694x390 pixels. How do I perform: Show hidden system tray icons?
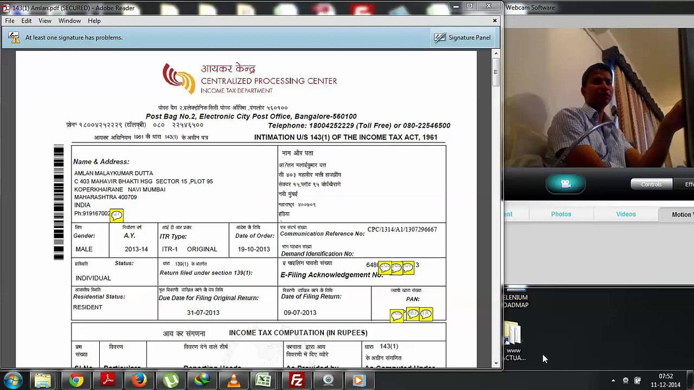613,380
